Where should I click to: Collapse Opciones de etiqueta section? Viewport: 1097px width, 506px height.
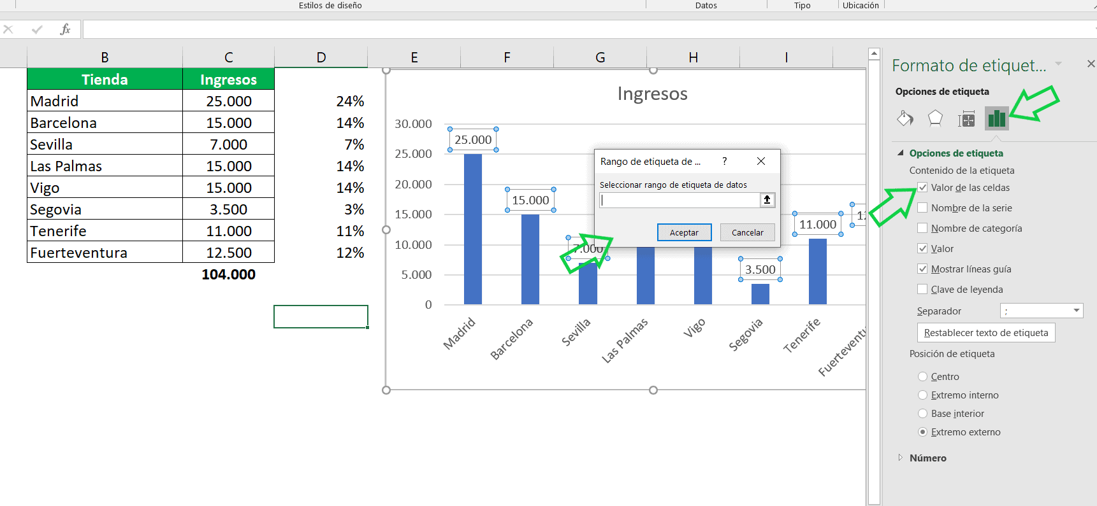[x=901, y=153]
